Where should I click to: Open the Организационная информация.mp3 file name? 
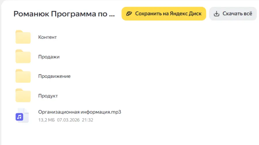coord(80,112)
